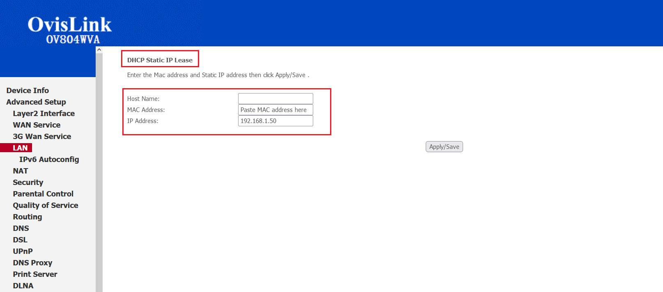Viewport: 663px width, 292px height.
Task: Open the DNS settings entry
Action: tap(21, 228)
